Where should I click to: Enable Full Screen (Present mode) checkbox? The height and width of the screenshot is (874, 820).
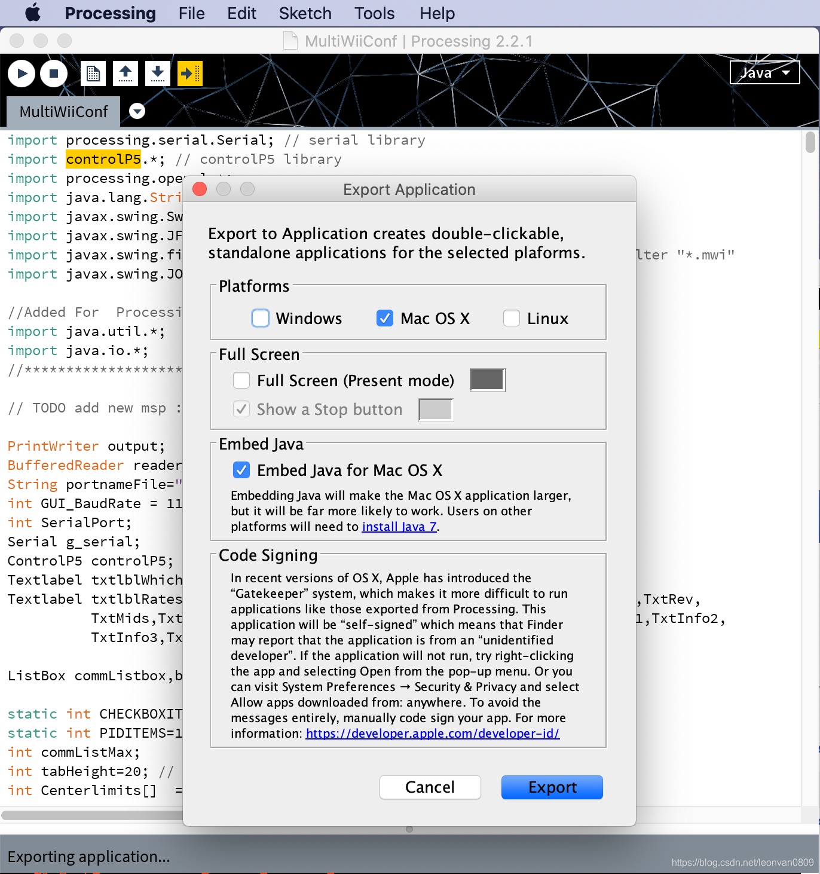pyautogui.click(x=241, y=380)
